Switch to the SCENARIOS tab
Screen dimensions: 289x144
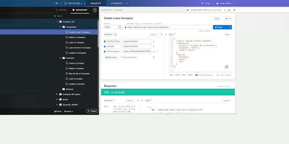116,3
